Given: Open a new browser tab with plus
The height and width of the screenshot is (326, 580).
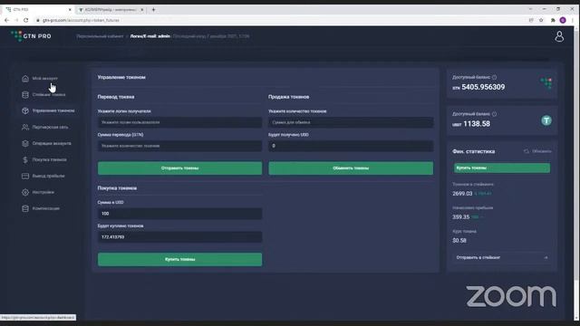Looking at the screenshot, I should tap(153, 10).
